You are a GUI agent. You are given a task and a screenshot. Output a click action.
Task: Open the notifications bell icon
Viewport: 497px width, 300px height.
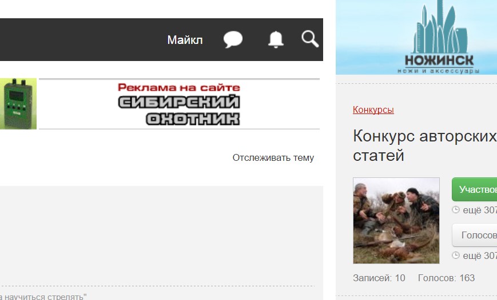click(x=276, y=39)
